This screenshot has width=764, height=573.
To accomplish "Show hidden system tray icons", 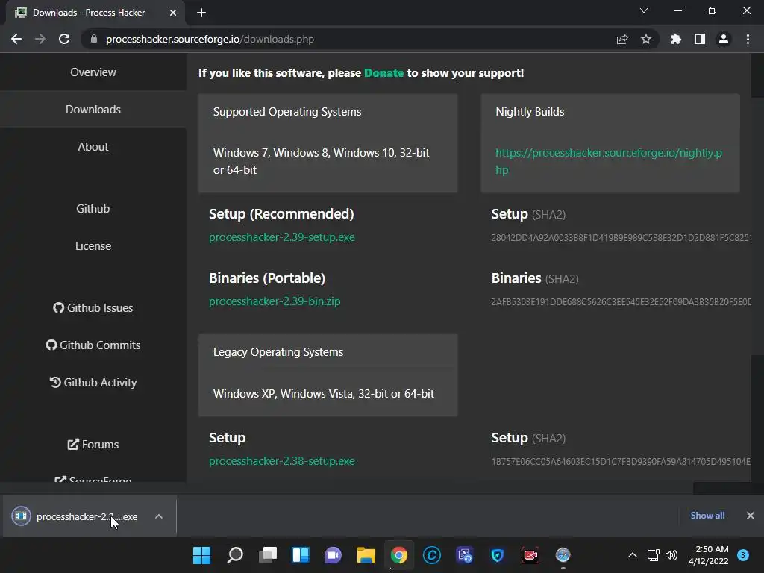I will (x=633, y=555).
